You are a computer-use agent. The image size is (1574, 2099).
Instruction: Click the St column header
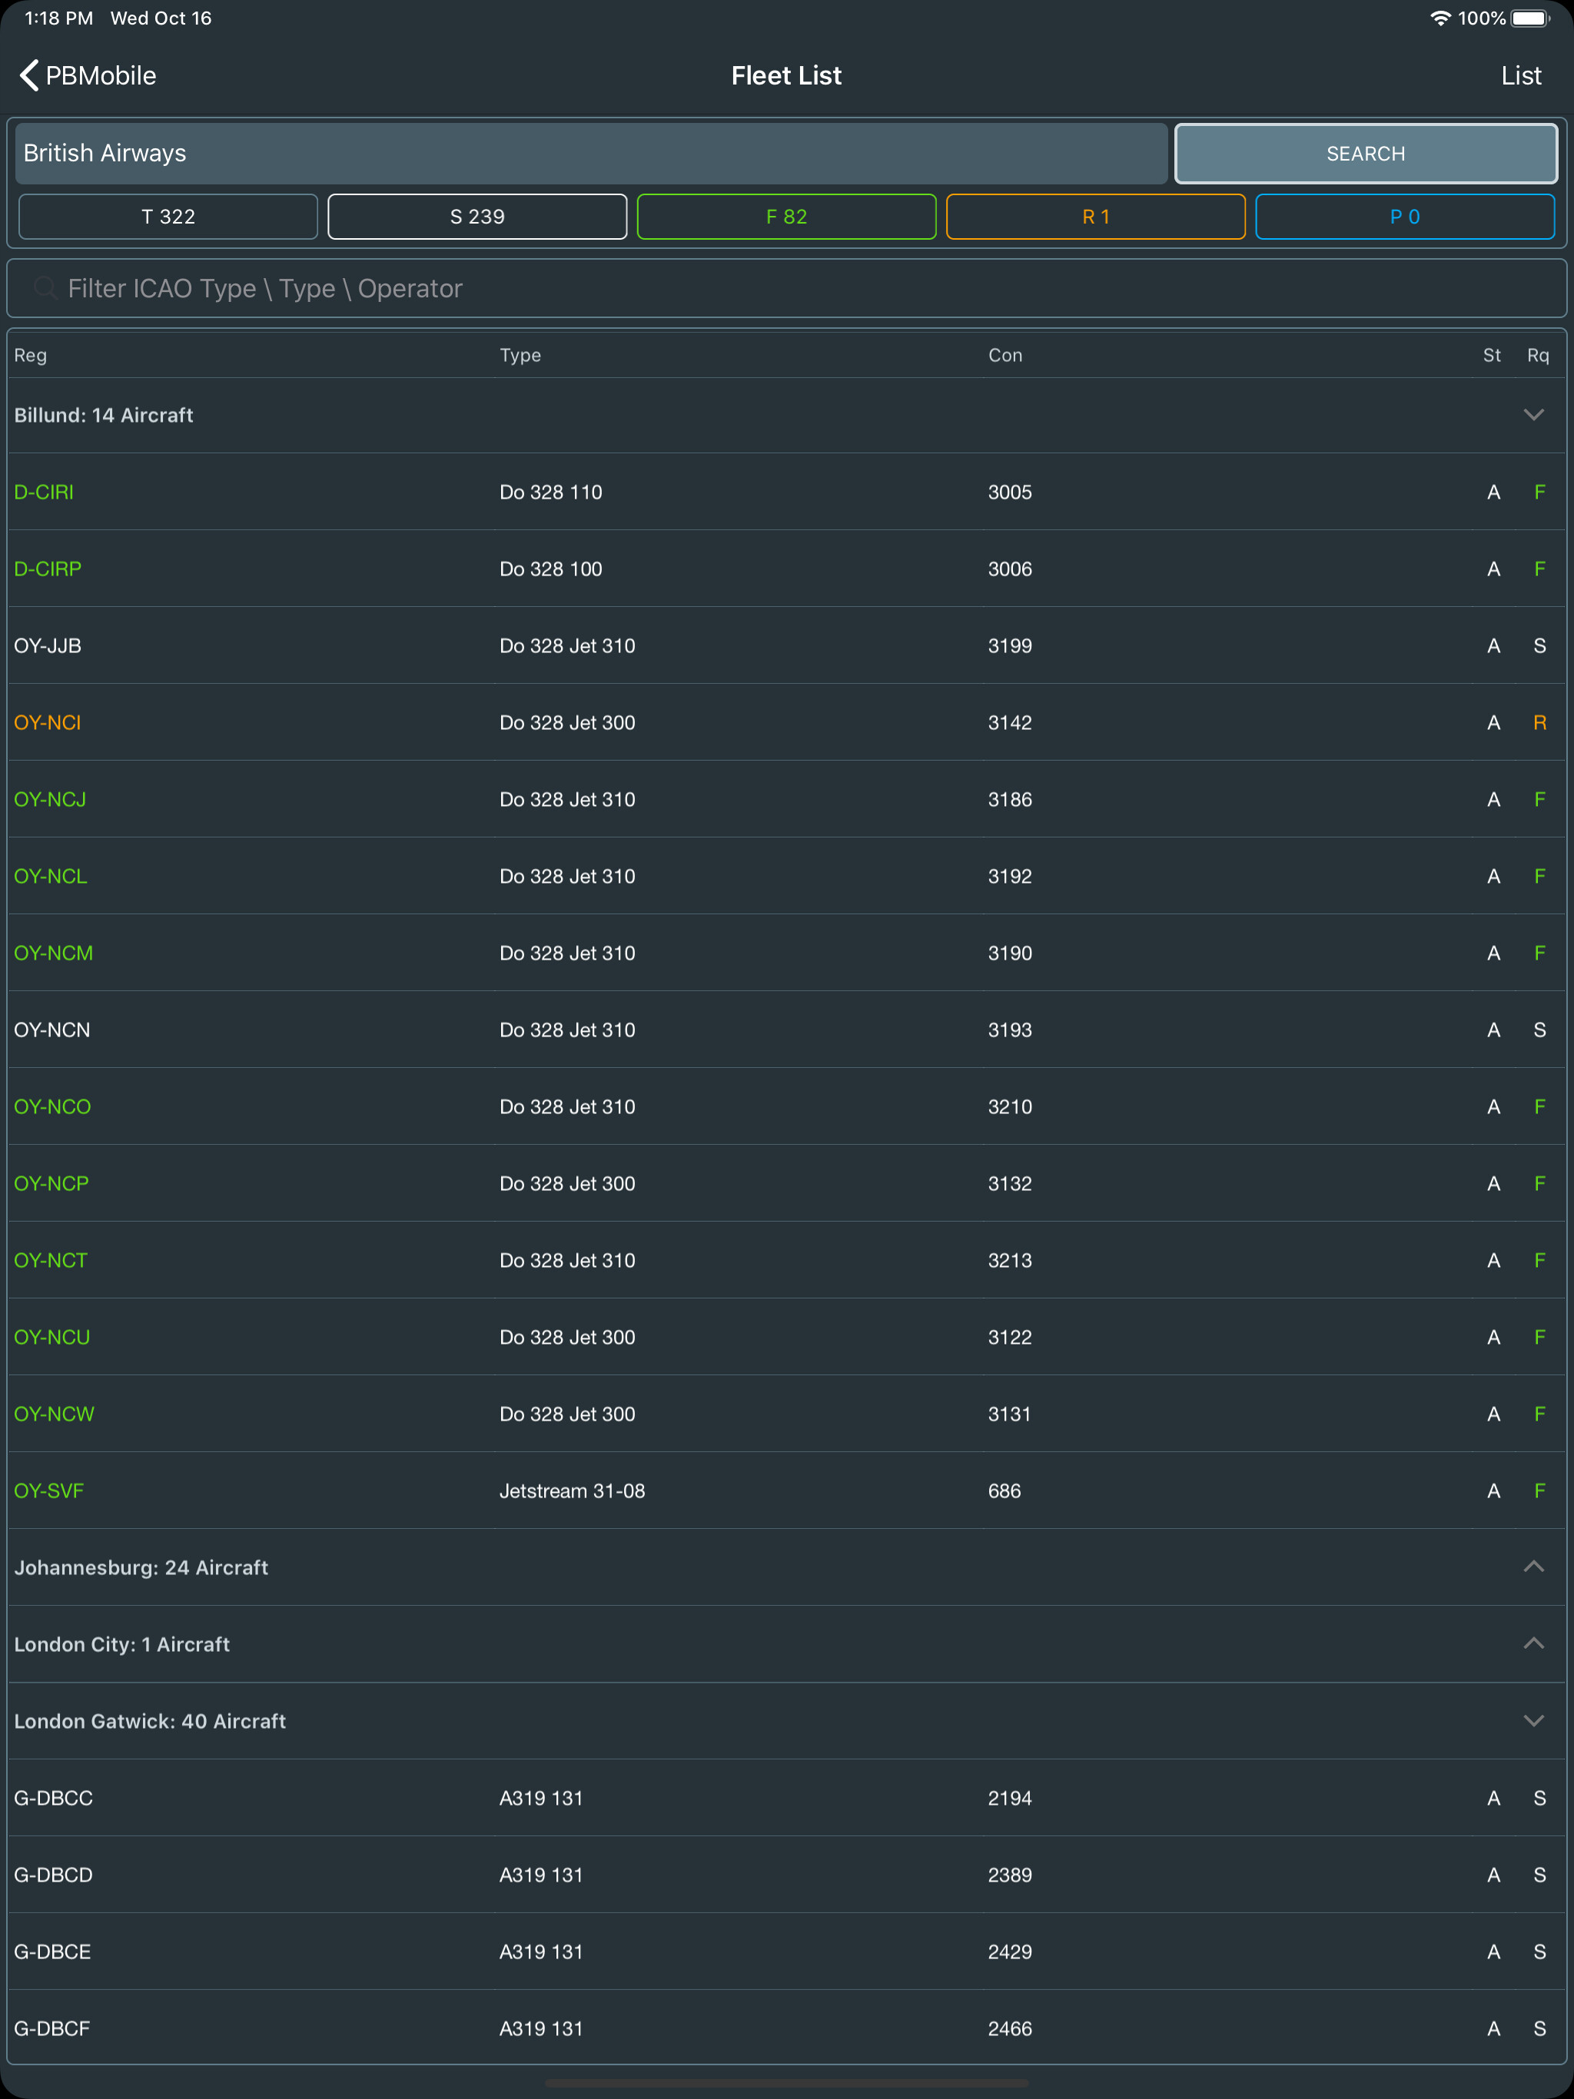(x=1493, y=356)
